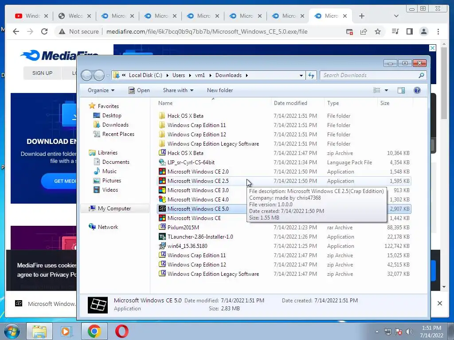454x340 pixels.
Task: Open Windows Start orb
Action: click(x=12, y=331)
